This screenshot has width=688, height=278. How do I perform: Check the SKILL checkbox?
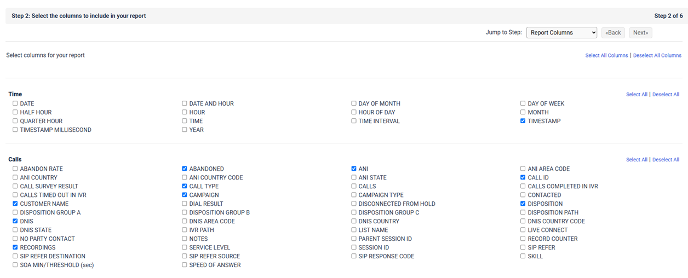[x=523, y=256]
